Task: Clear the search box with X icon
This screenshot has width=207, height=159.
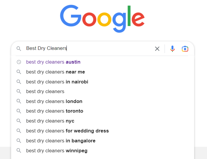Action: (x=157, y=49)
